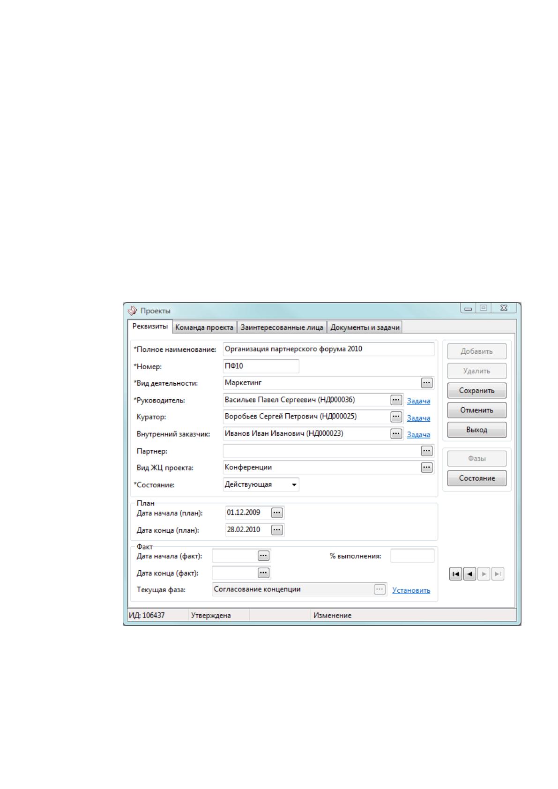This screenshot has width=558, height=789.
Task: Click the Сохранить button
Action: (x=477, y=390)
